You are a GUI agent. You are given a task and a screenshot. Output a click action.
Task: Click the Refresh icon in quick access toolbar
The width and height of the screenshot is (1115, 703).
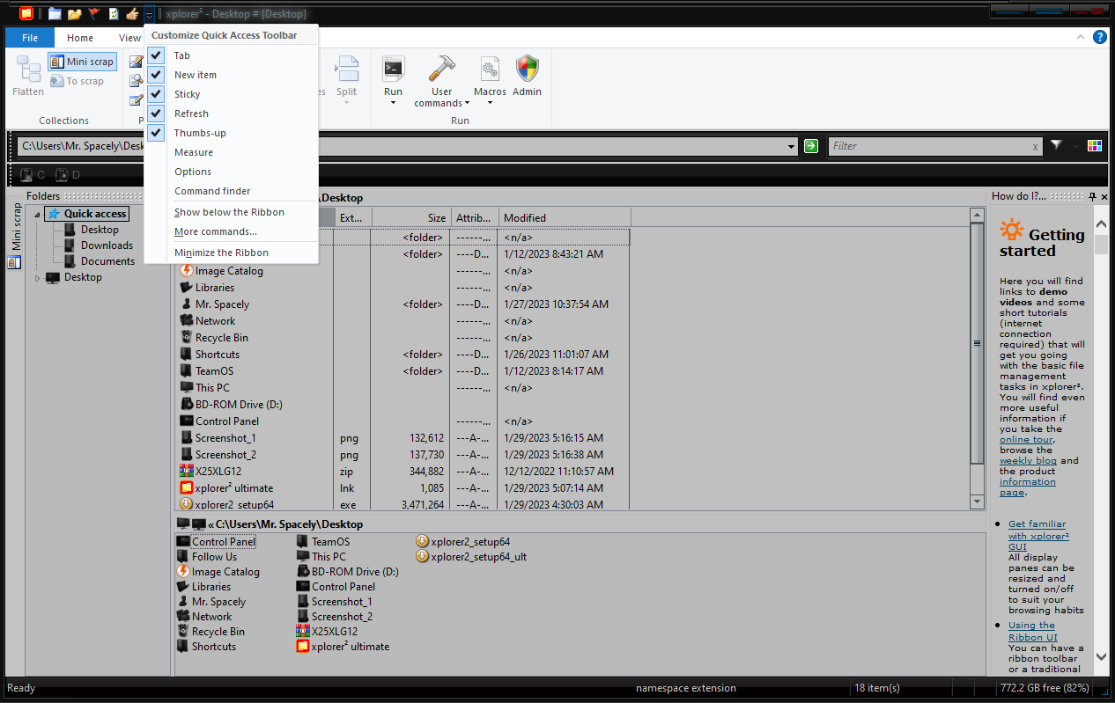[113, 14]
